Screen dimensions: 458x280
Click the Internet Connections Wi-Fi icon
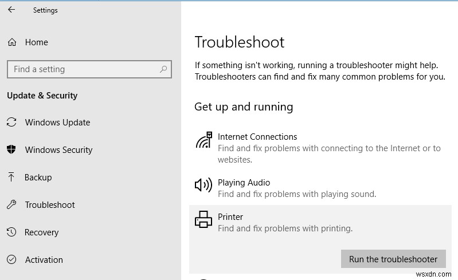[x=204, y=140]
